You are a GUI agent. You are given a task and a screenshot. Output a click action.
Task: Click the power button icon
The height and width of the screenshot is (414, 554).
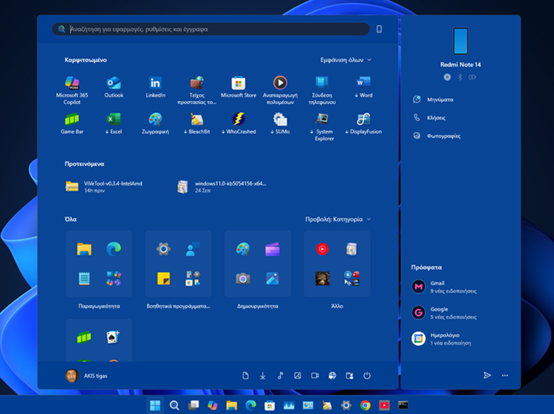pos(367,376)
